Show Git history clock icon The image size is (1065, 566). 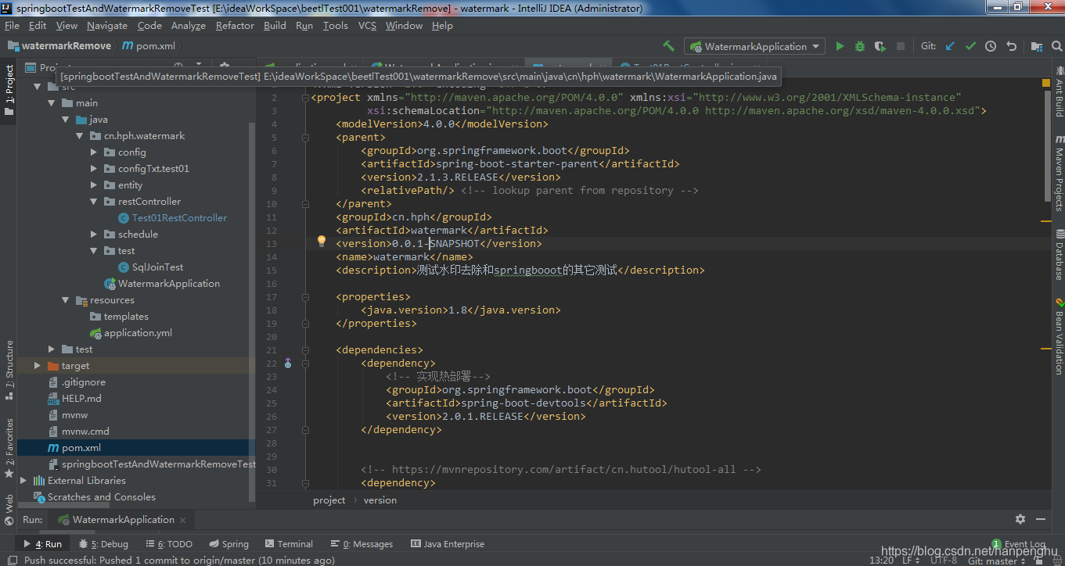pos(991,46)
